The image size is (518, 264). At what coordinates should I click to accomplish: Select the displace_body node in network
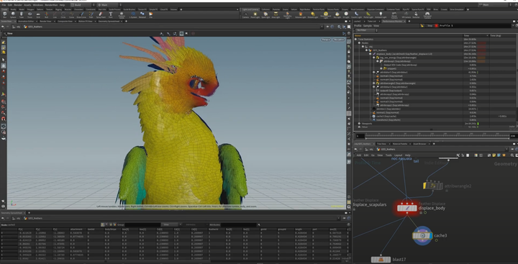407,208
